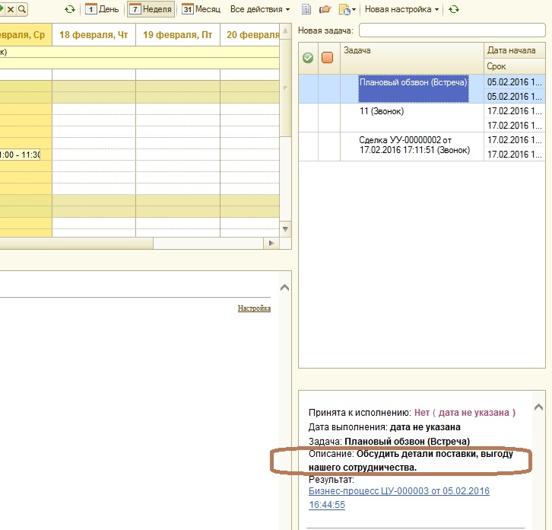Click the 19 февраля, Пт day header

pyautogui.click(x=177, y=34)
